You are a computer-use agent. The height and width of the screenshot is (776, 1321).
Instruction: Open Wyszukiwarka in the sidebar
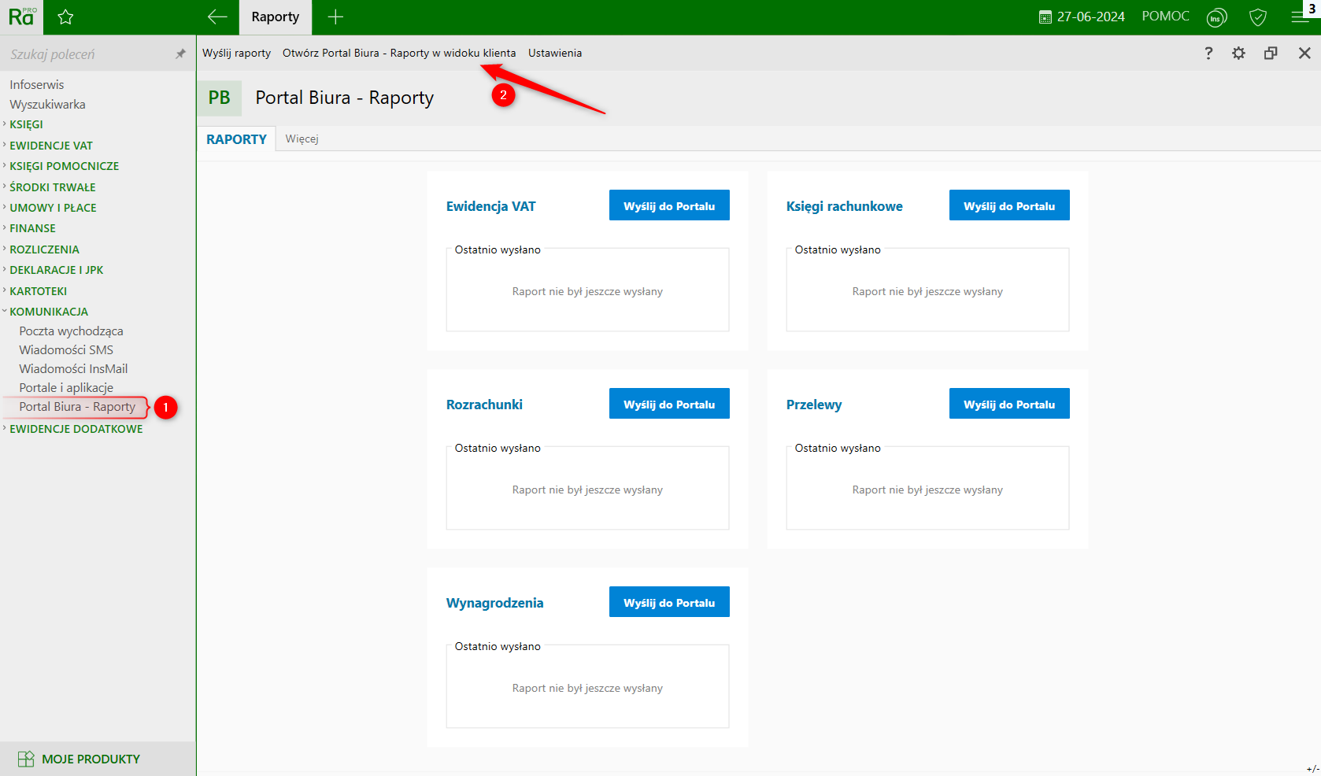[47, 104]
